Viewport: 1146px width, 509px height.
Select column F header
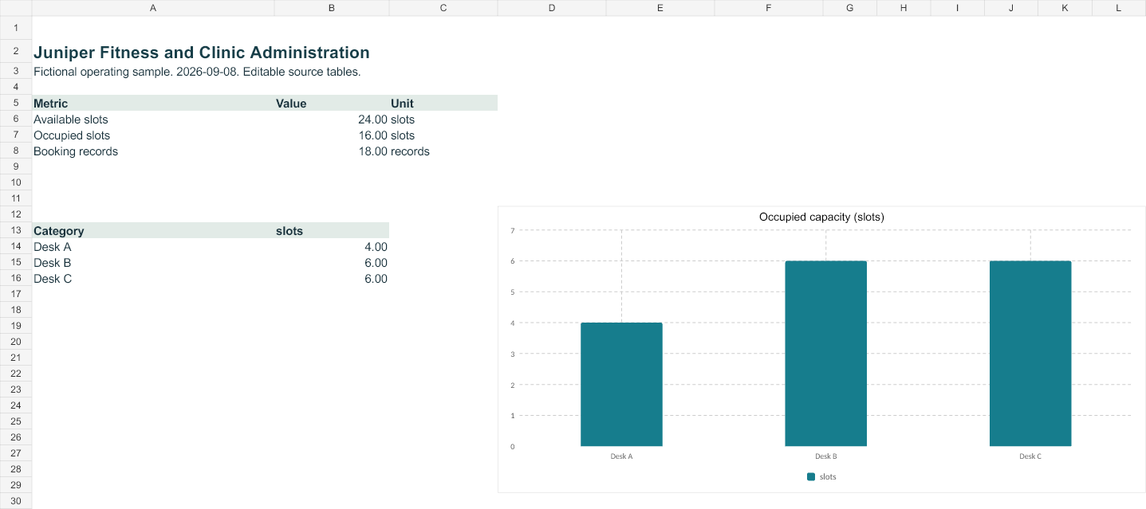(769, 8)
